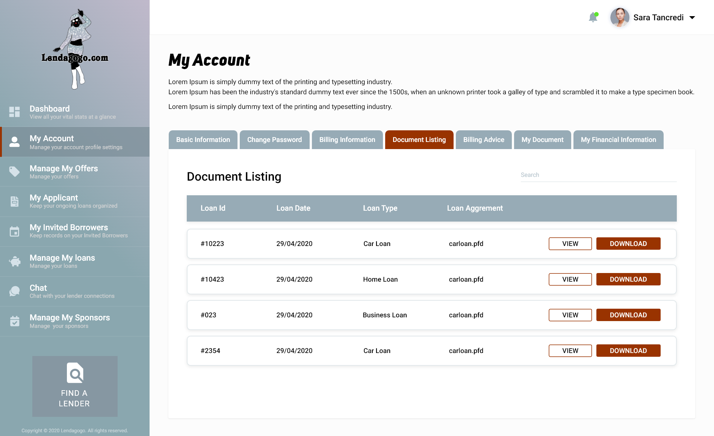Click Sara Tancredi's profile avatar

click(x=620, y=18)
